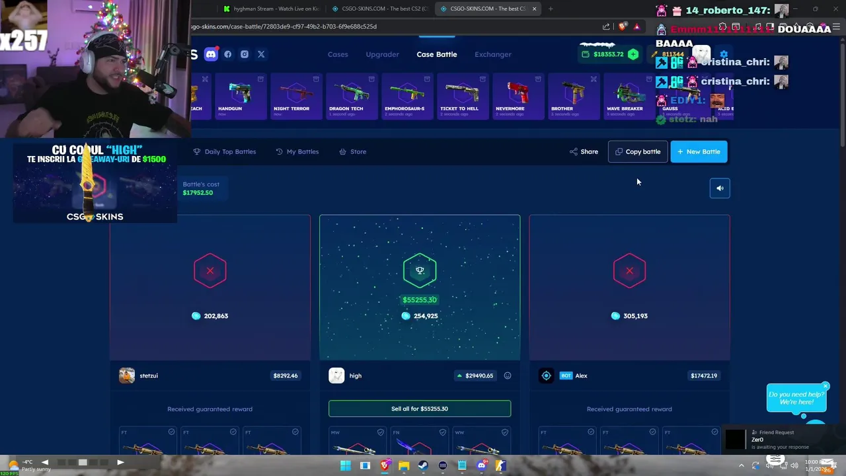Click the Dragon Tech live drop card
The width and height of the screenshot is (846, 476).
350,97
